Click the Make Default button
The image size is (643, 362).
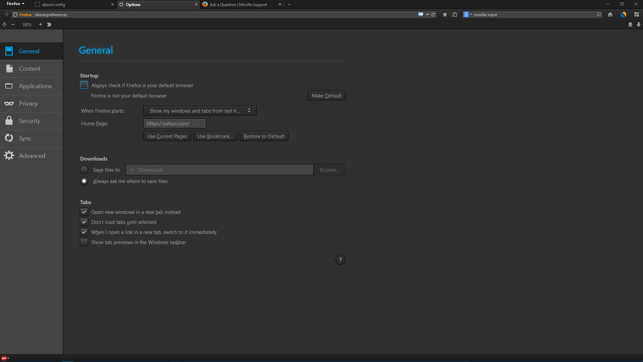(327, 96)
